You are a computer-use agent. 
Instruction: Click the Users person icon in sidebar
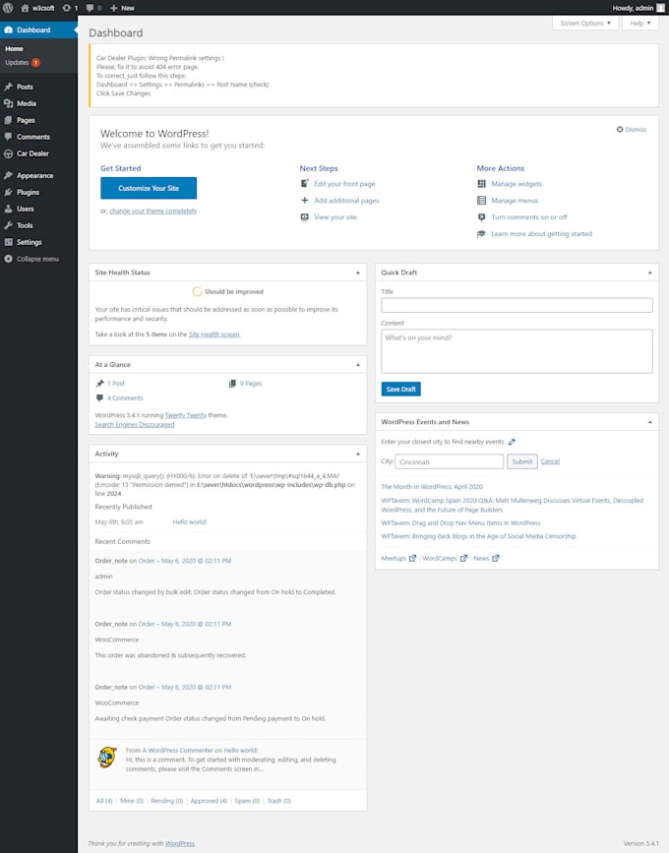click(8, 209)
